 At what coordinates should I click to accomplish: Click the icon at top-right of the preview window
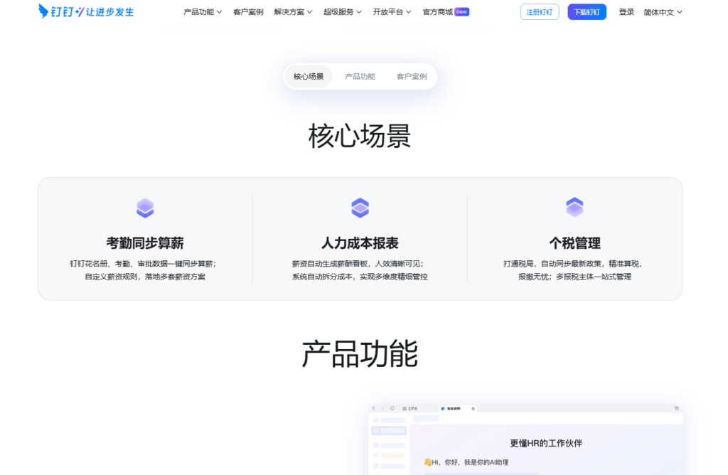pos(676,408)
